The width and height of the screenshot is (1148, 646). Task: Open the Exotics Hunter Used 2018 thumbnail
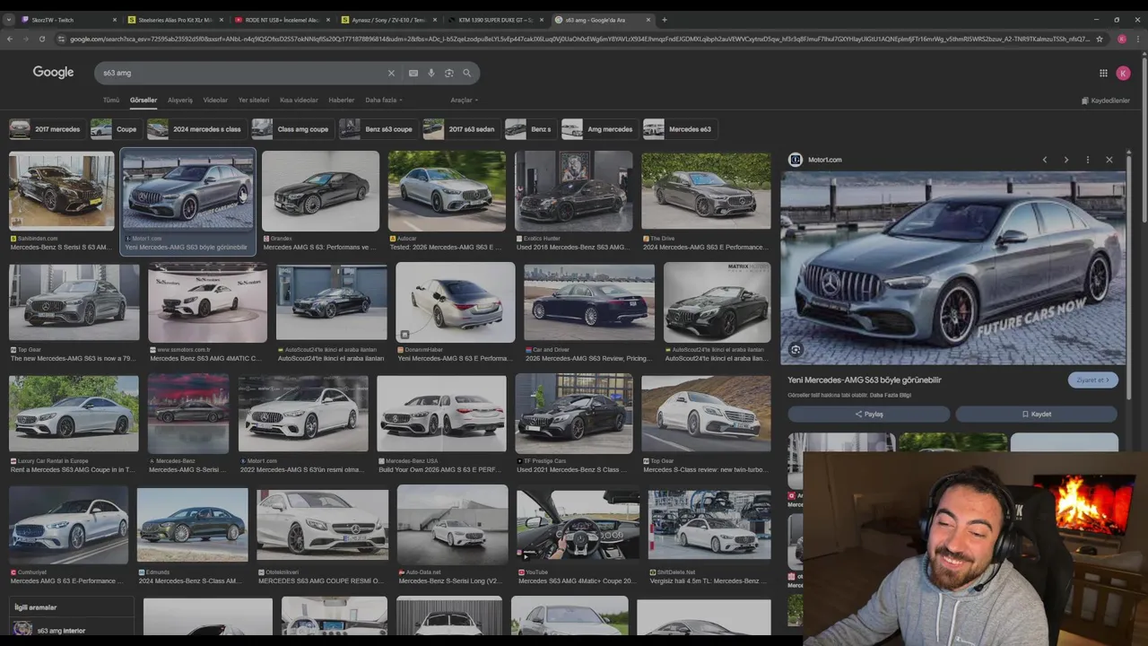click(x=574, y=190)
